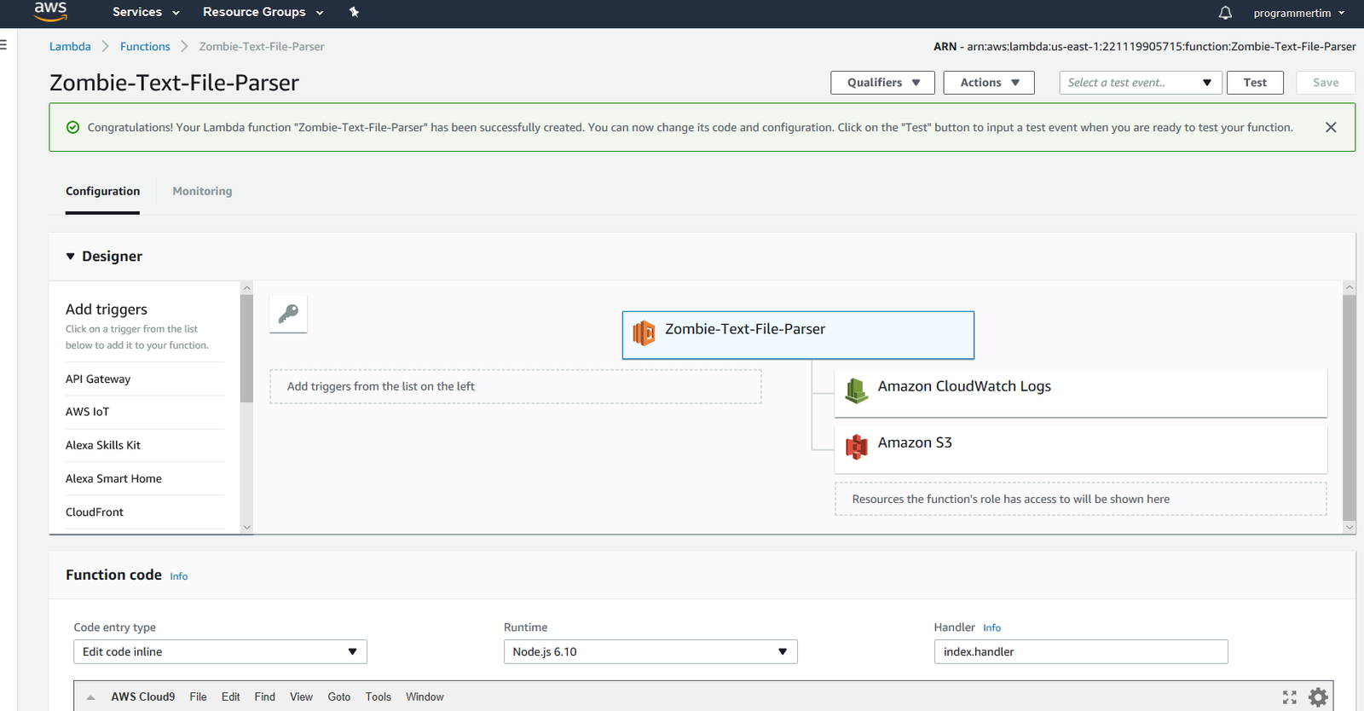Click the Amazon S3 resource icon
1364x711 pixels.
[x=856, y=446]
